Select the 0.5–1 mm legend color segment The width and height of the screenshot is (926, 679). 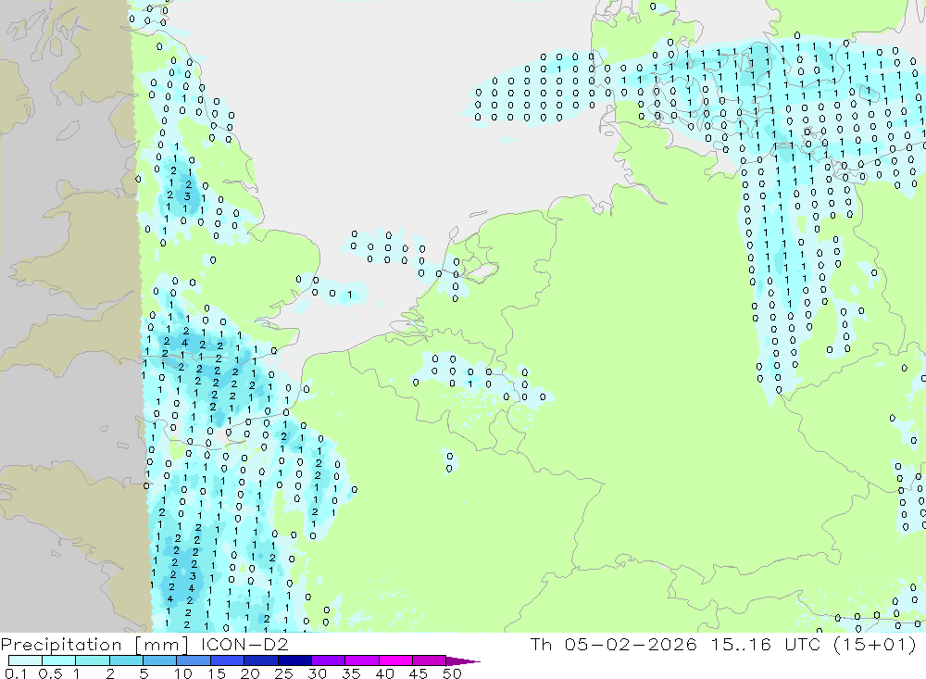(x=59, y=660)
